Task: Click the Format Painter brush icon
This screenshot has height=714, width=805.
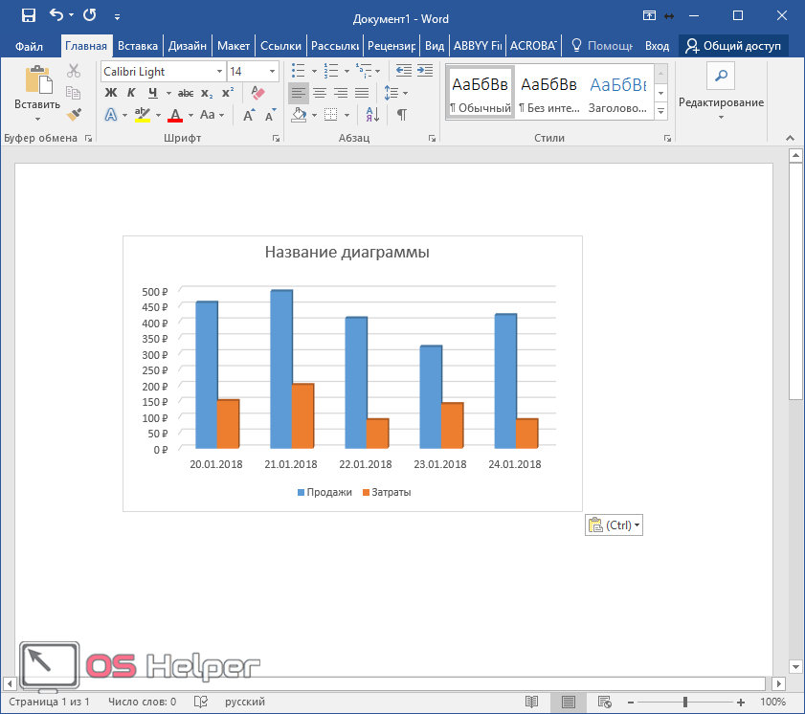Action: coord(74,114)
